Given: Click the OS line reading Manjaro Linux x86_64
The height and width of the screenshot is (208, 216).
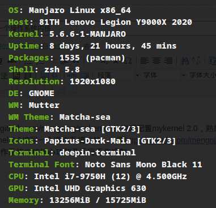Looking at the screenshot, I should [70, 10].
